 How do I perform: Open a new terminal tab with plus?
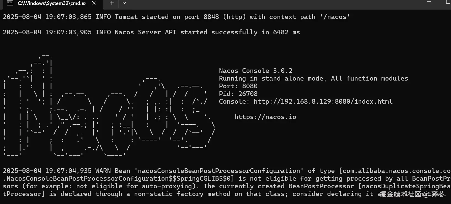(112, 3)
